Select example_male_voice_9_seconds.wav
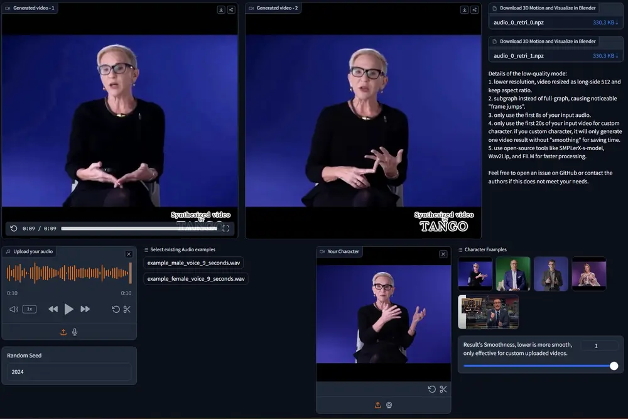 (193, 263)
